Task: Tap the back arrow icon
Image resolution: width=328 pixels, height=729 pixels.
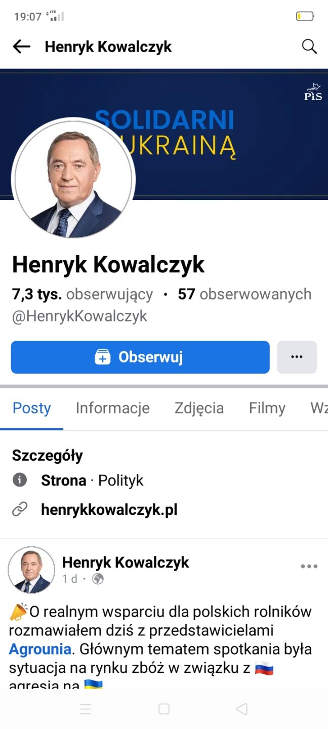Action: (21, 47)
